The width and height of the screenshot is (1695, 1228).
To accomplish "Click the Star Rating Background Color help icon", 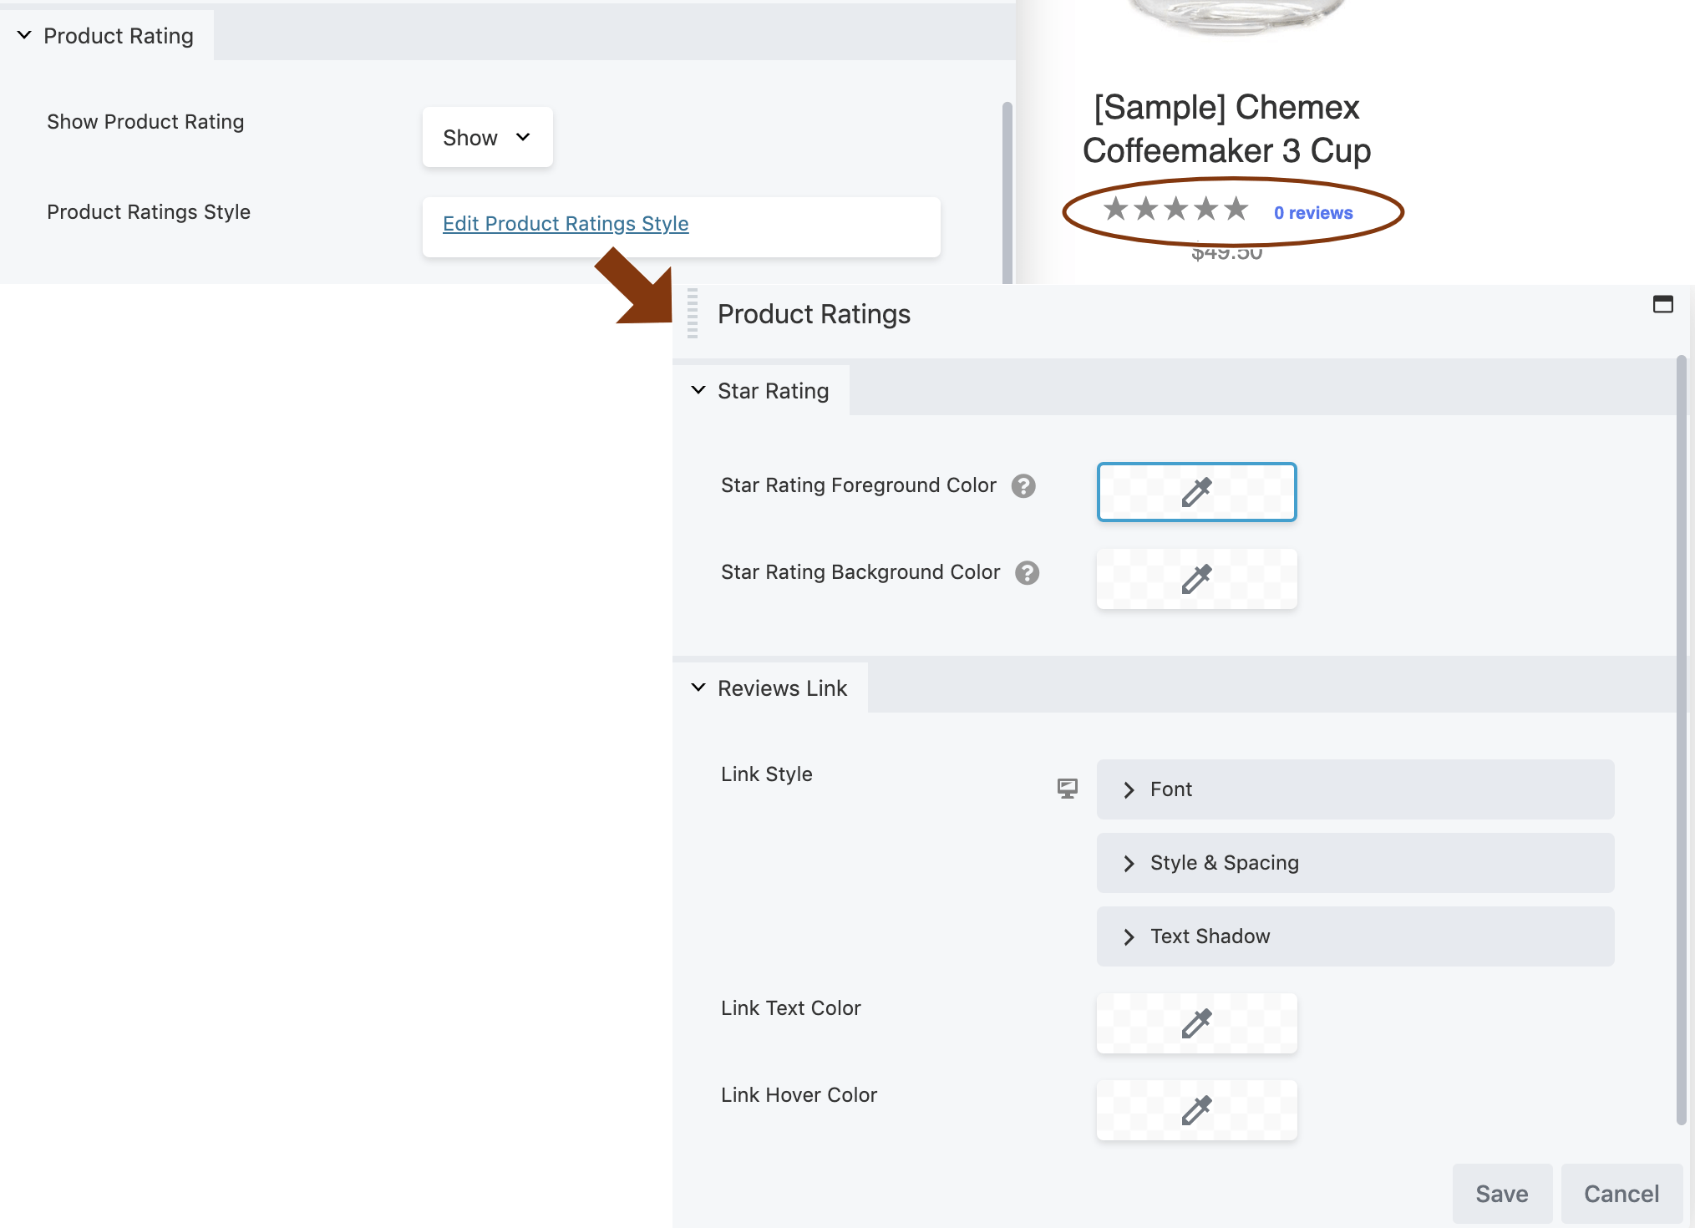I will 1027,573.
